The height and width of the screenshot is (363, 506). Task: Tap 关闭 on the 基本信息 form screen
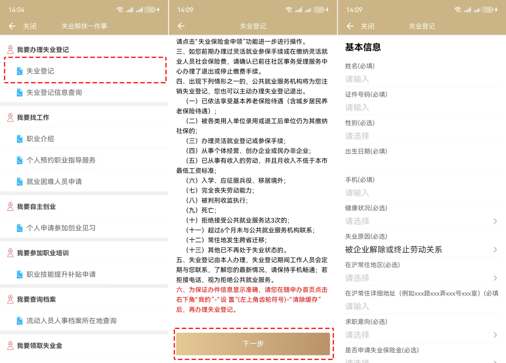point(367,26)
